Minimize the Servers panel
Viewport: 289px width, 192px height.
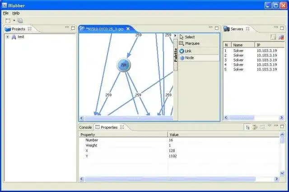coord(276,27)
